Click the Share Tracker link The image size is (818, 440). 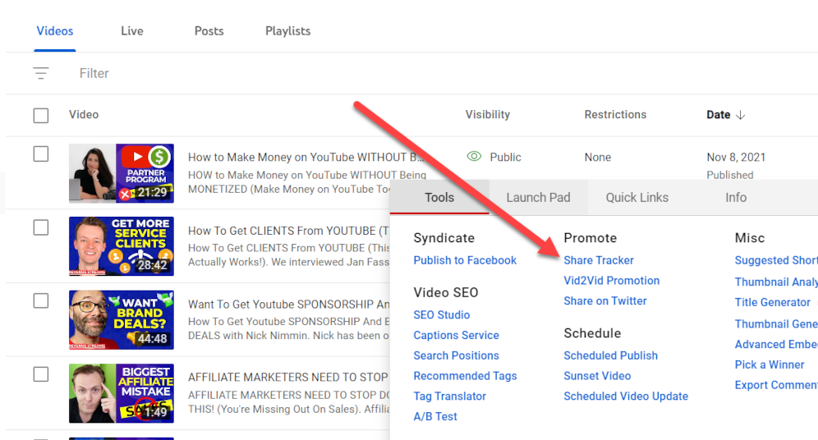click(x=599, y=260)
